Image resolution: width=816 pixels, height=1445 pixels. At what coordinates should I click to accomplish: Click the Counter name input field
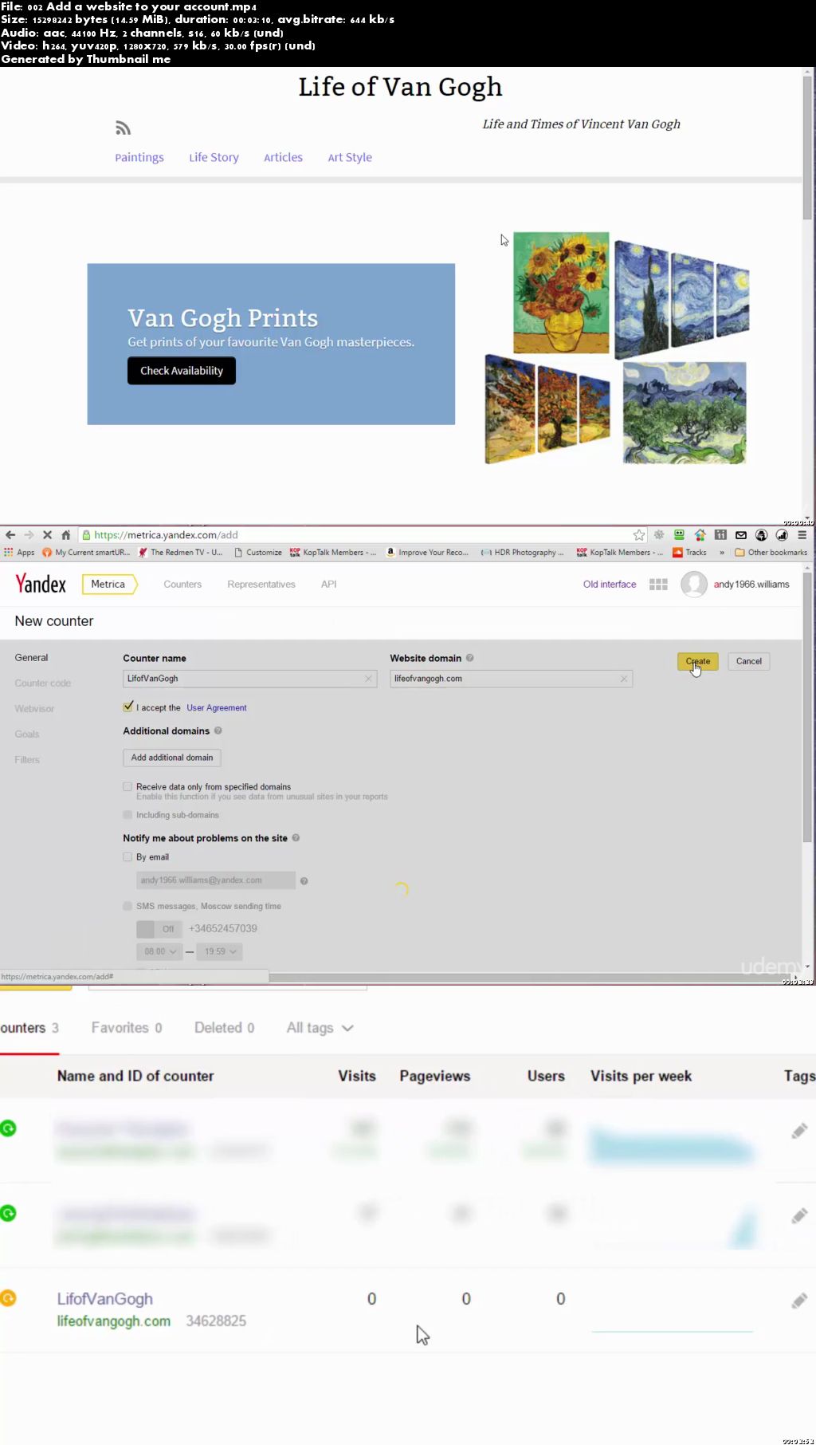[x=249, y=679]
